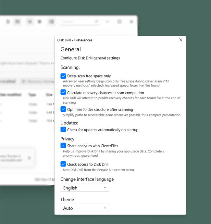
Task: Click 'Change interface language' label
Action: click(x=87, y=179)
